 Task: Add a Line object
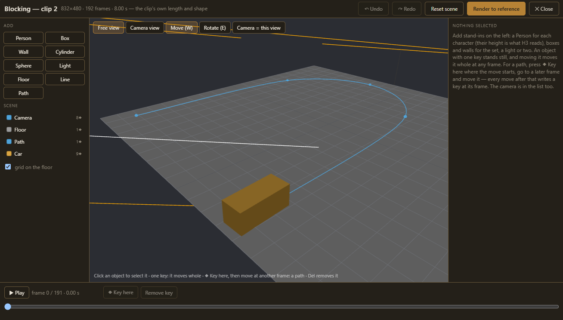tap(65, 79)
